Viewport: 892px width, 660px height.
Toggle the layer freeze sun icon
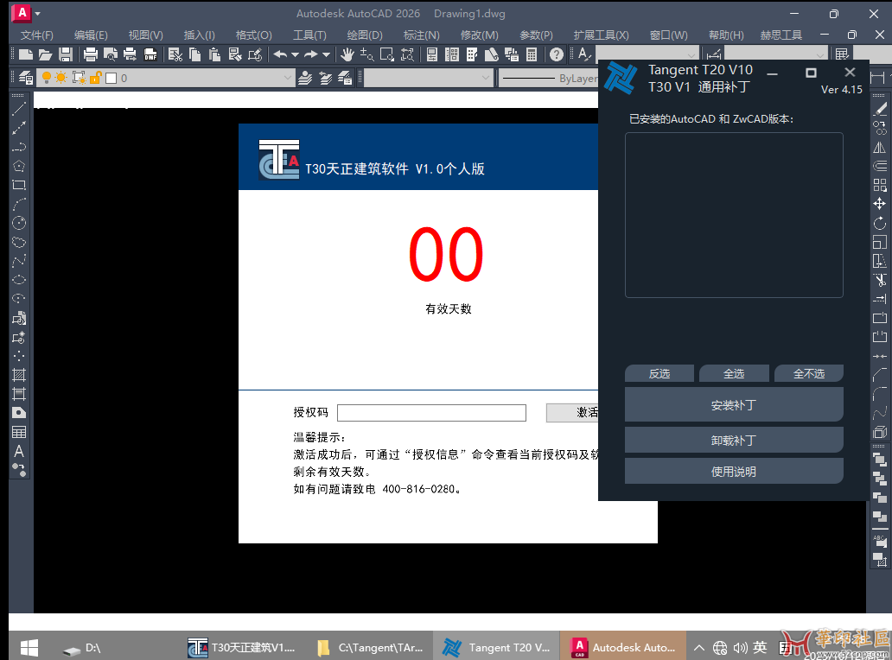click(x=62, y=78)
